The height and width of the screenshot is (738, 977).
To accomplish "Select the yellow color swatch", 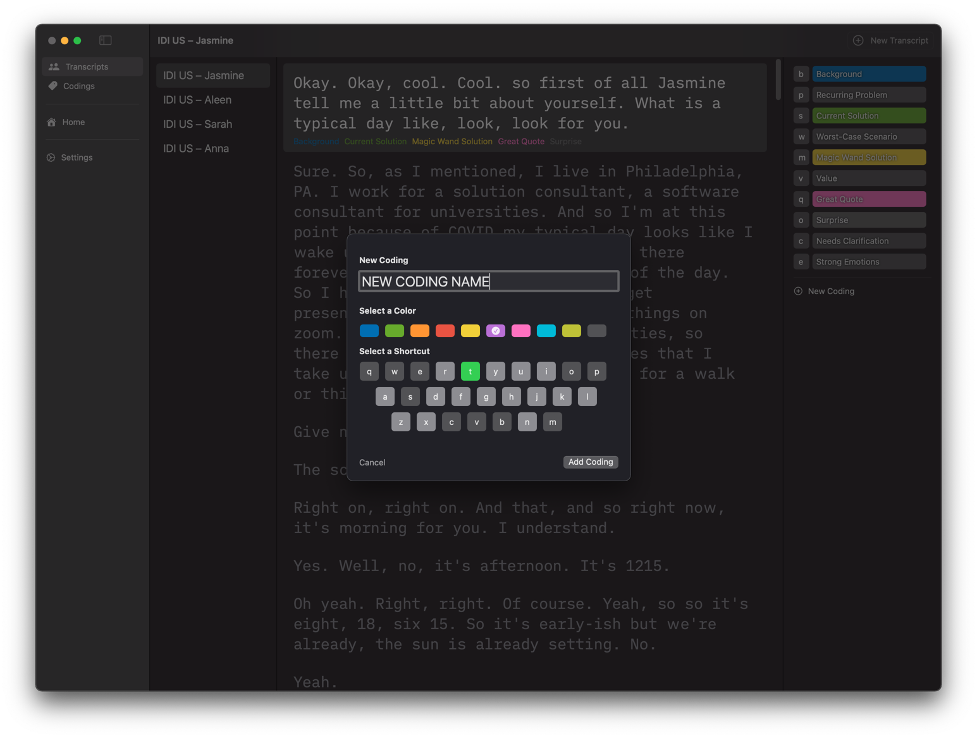I will tap(470, 331).
